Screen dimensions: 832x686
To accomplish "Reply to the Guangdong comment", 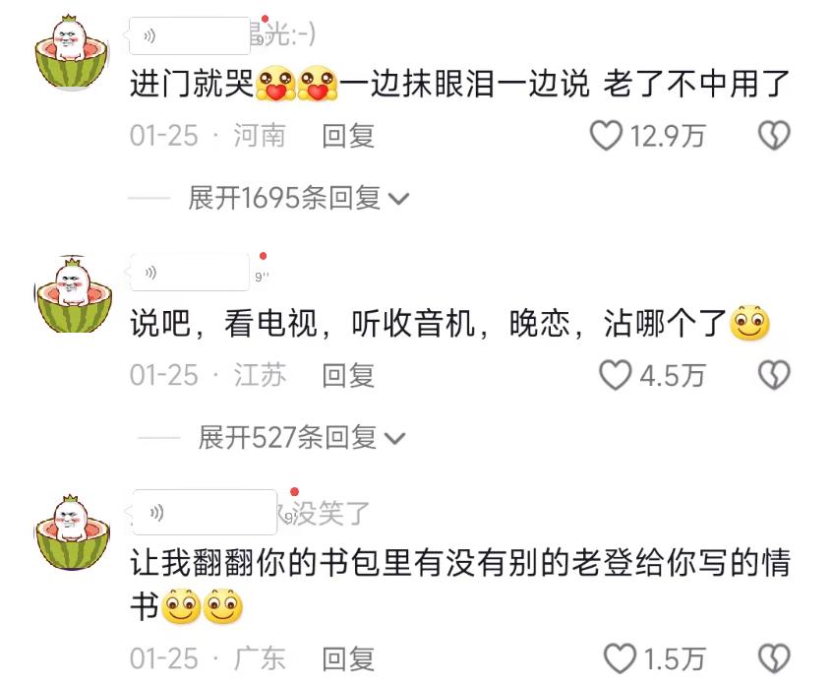I will click(348, 658).
